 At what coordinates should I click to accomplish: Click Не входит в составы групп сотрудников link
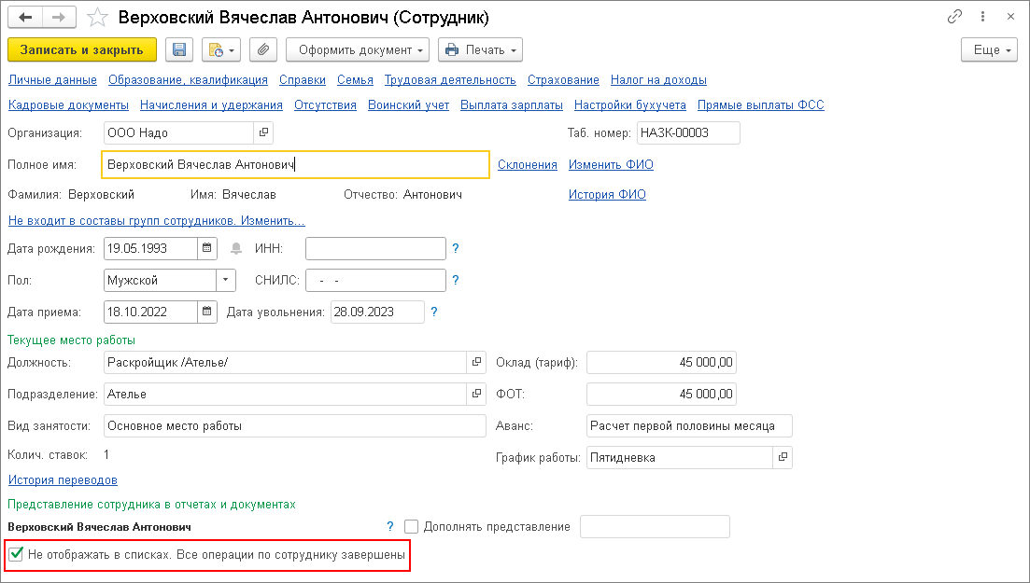click(x=156, y=220)
